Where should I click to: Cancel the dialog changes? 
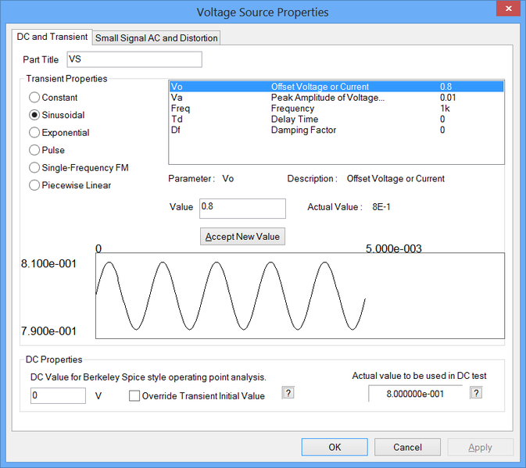pos(407,447)
